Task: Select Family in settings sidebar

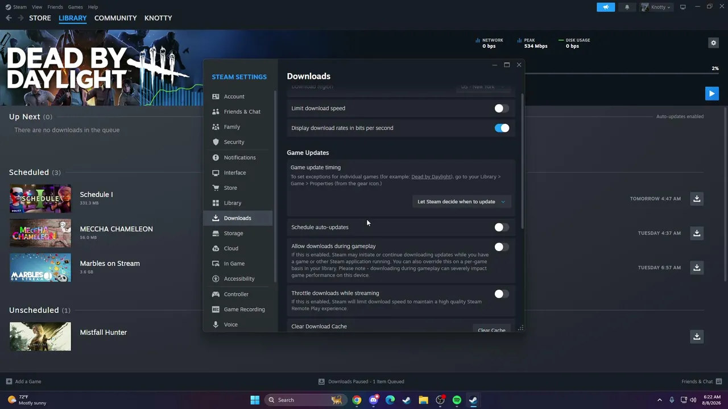Action: (x=238, y=127)
